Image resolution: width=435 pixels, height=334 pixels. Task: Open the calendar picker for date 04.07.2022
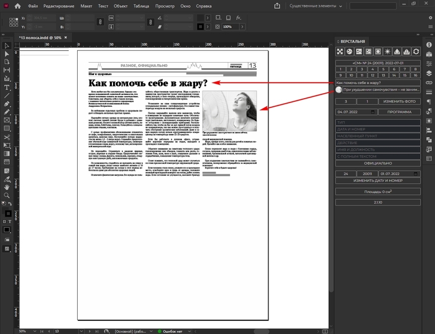(x=373, y=112)
